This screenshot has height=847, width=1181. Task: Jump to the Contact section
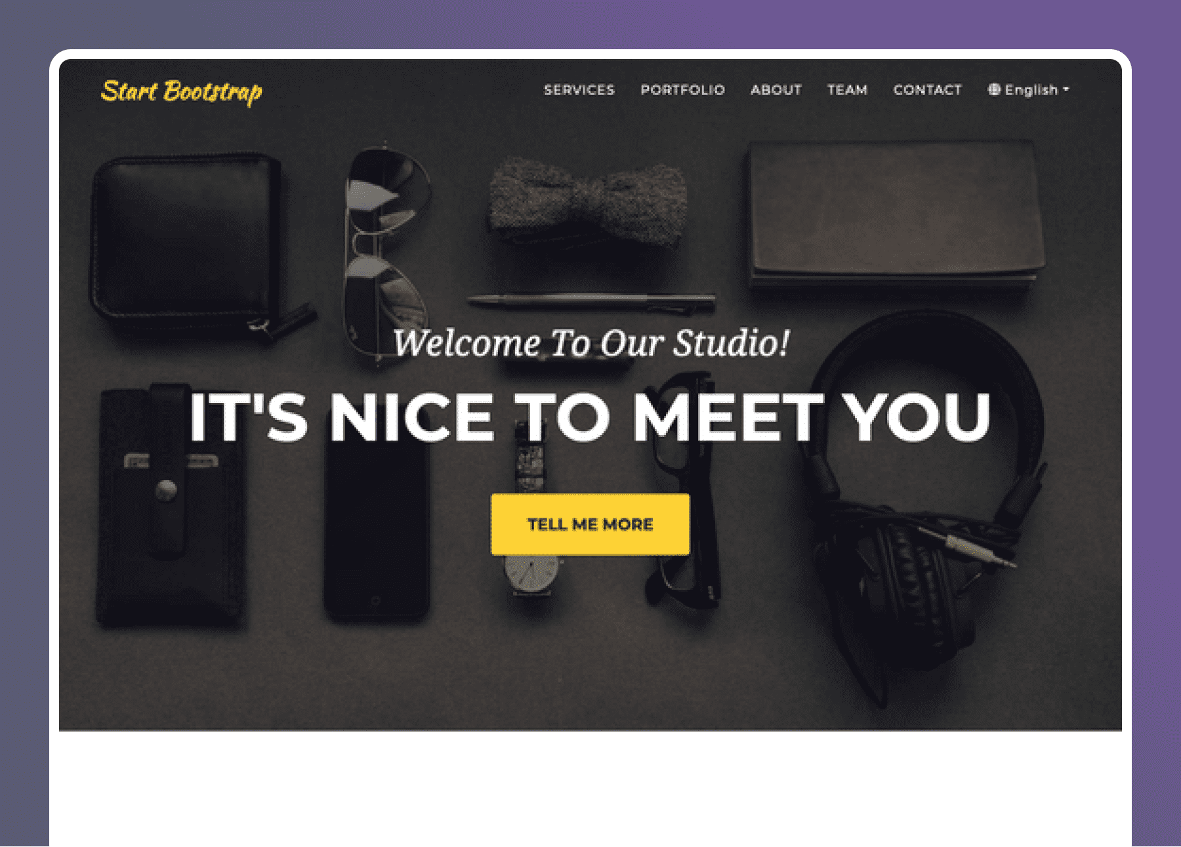(x=928, y=90)
